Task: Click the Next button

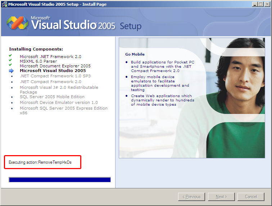Action: 221,197
